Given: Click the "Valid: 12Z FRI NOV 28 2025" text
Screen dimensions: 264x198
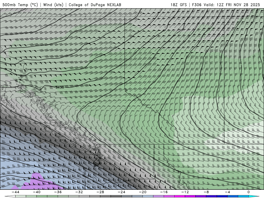Looking at the screenshot, I should [232, 5].
